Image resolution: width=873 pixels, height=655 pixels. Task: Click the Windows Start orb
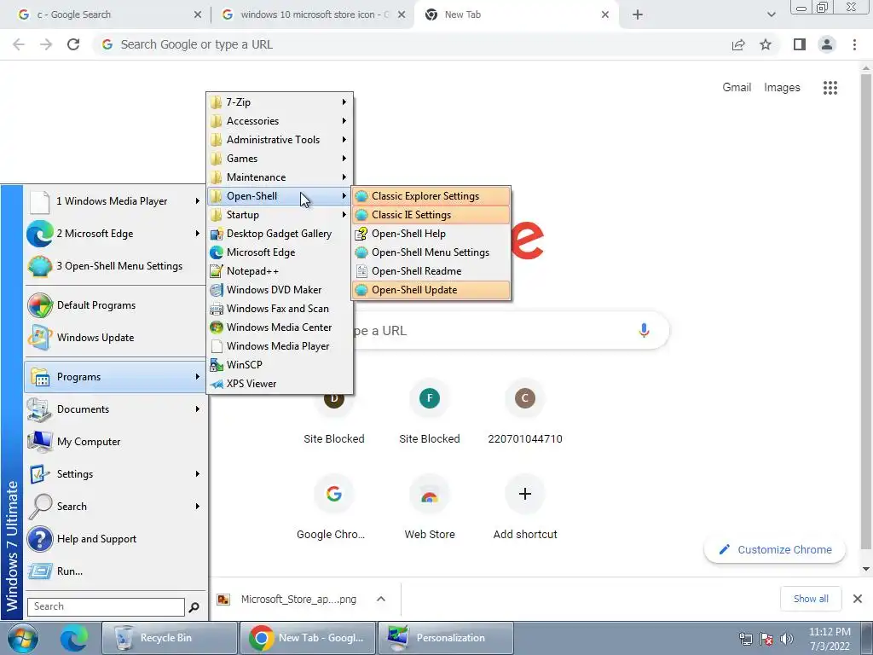[x=23, y=638]
